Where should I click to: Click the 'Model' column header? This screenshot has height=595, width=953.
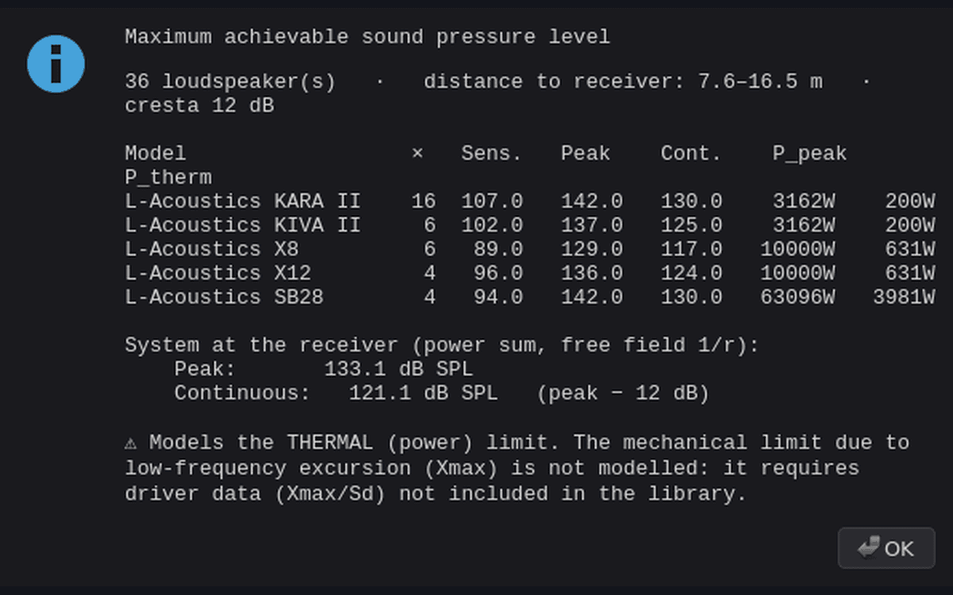[x=156, y=154]
